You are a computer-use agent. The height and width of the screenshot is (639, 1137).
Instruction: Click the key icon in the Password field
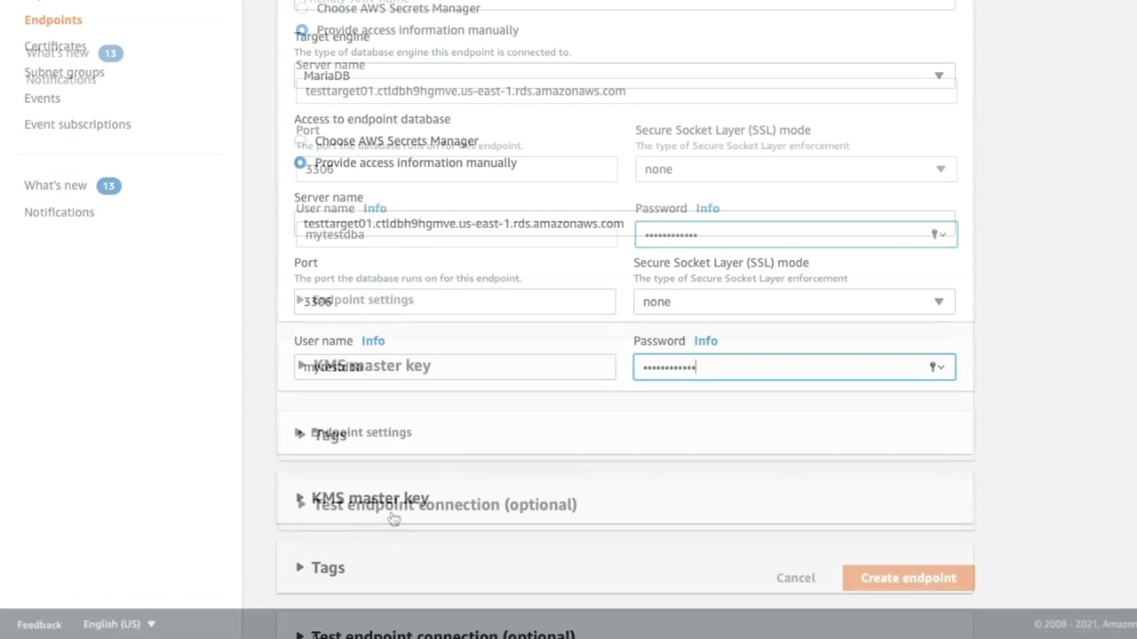pos(934,367)
